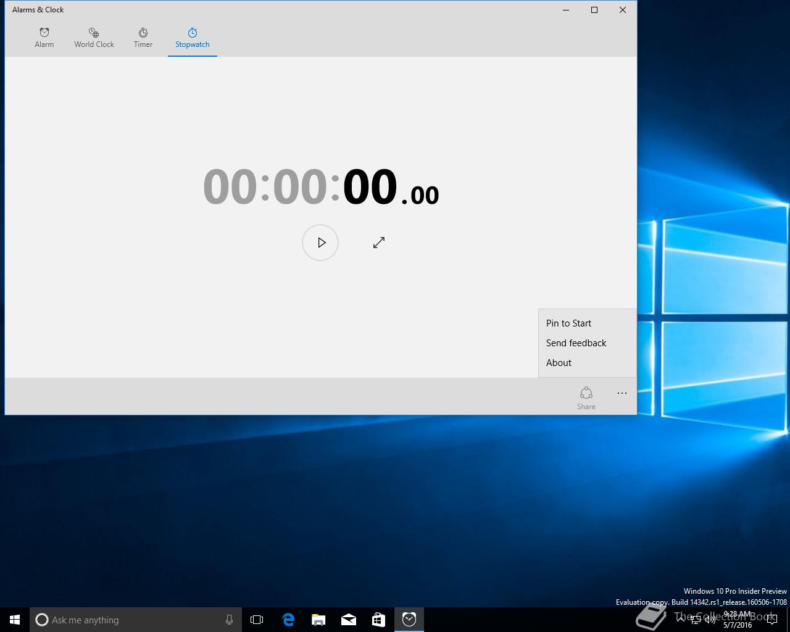Open the World Clock tab
790x632 pixels.
[x=94, y=38]
